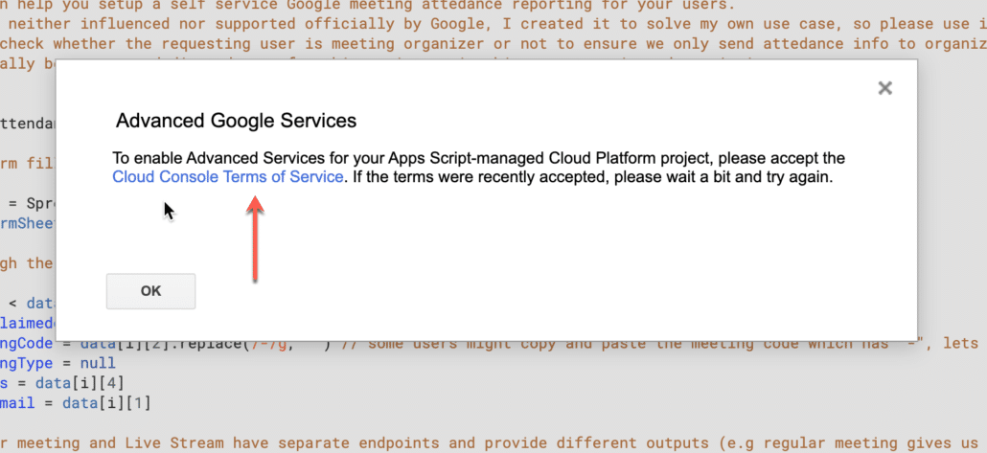Click the text 'please wait a bit and try again'
This screenshot has width=987, height=453.
click(723, 177)
